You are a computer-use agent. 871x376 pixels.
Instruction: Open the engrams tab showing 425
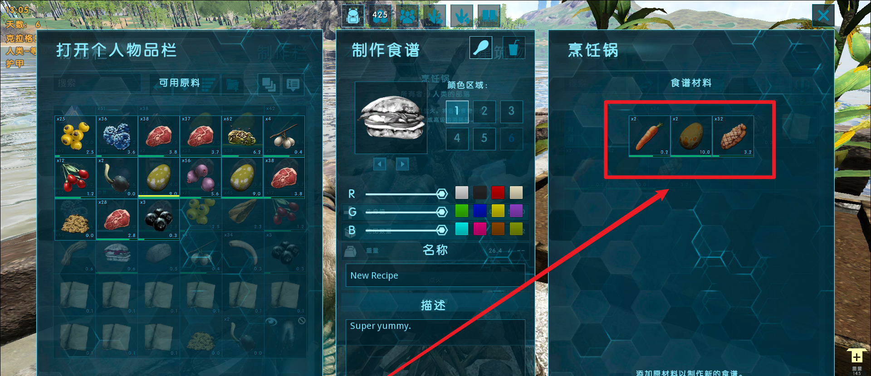tap(380, 16)
